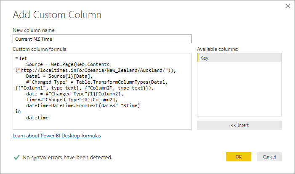This screenshot has width=295, height=174.
Task: Click the New column name field
Action: [x=102, y=39]
